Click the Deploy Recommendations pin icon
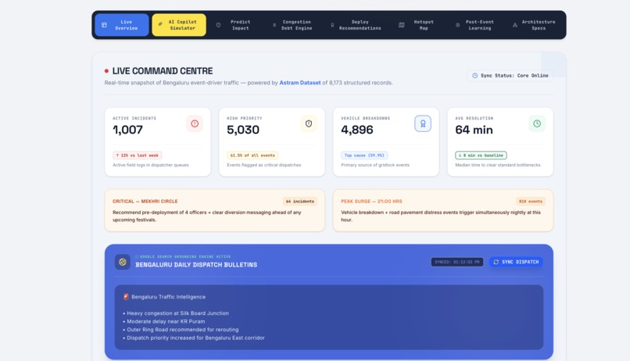This screenshot has width=630, height=361. [332, 25]
